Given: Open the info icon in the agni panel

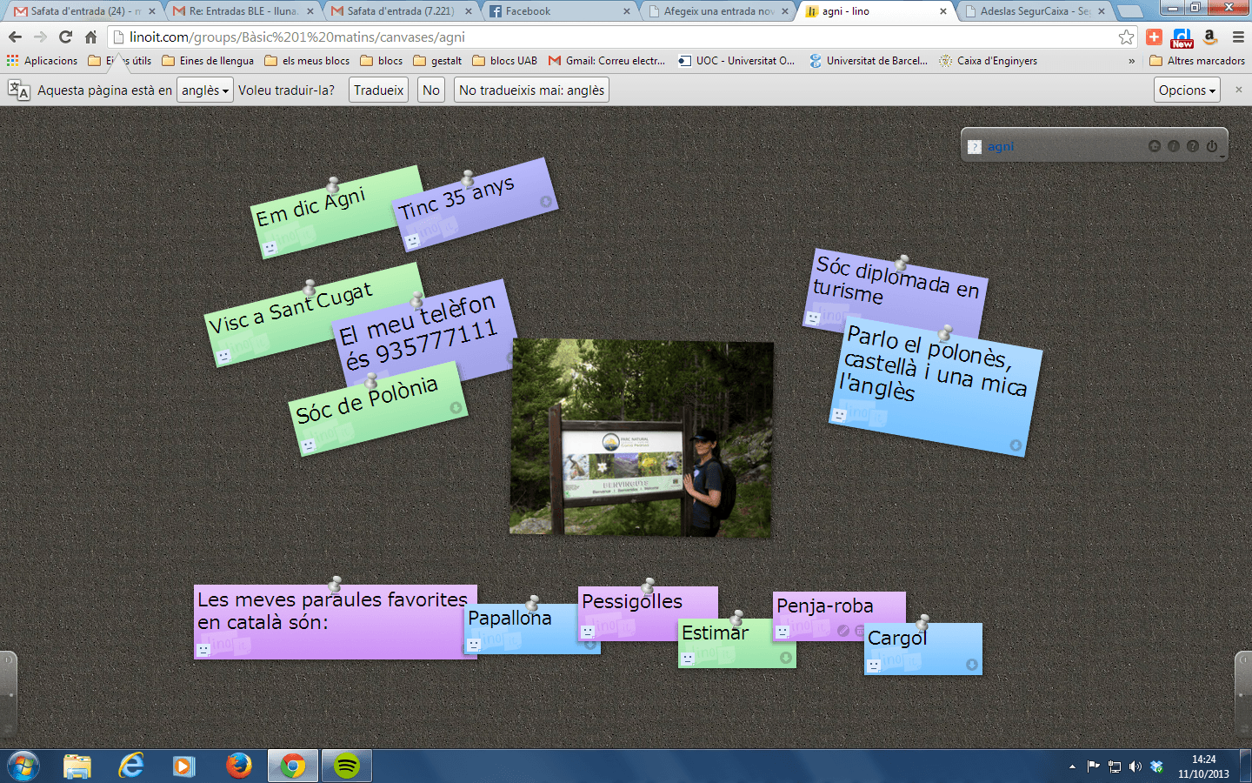Looking at the screenshot, I should (x=1173, y=146).
